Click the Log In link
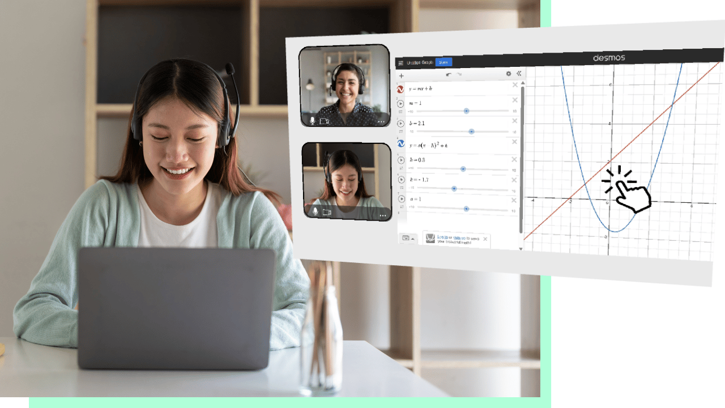Screen dimensions: 725x408 (443, 237)
